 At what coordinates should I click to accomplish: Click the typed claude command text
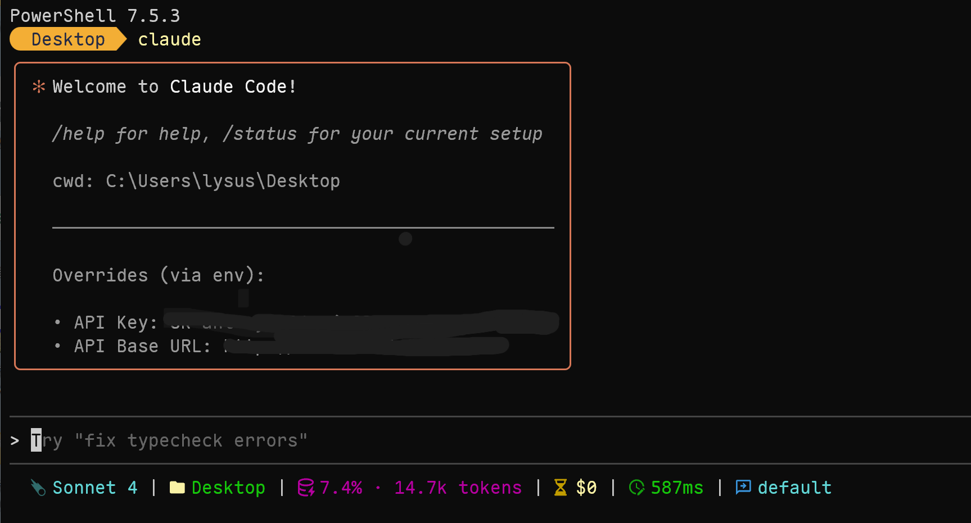click(x=169, y=39)
